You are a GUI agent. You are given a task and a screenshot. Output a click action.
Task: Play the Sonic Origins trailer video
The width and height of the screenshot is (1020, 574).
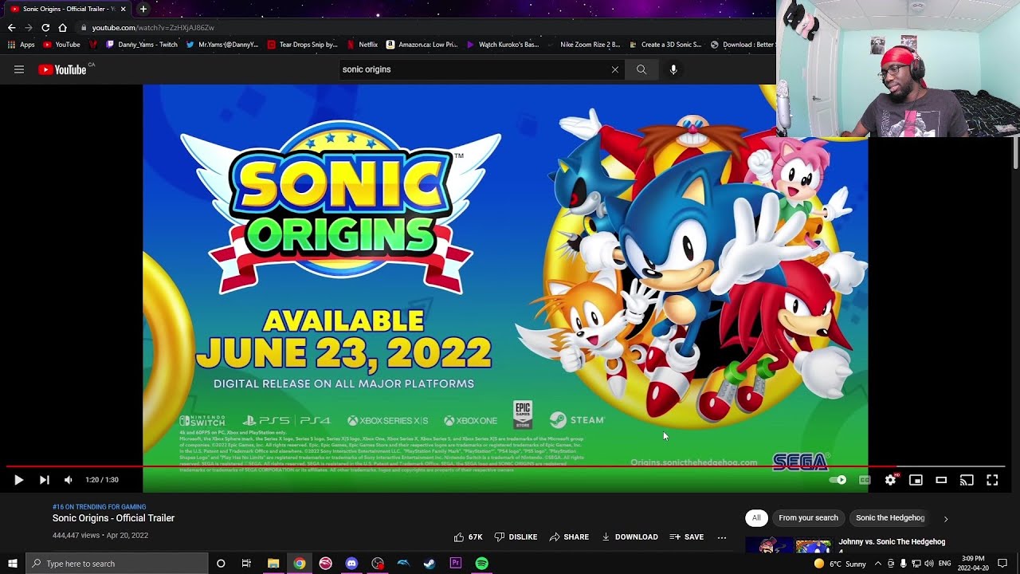[x=18, y=480]
